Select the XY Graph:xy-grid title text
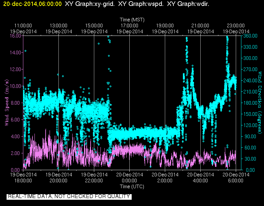Screen dimensions: 264x206 [x=90, y=4]
